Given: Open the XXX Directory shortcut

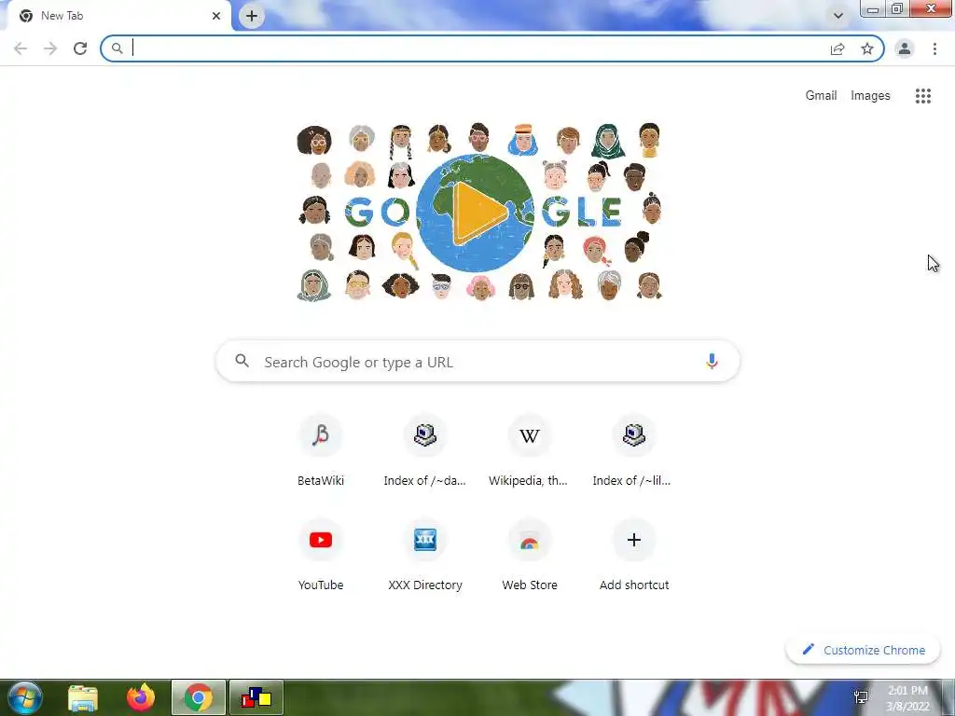Looking at the screenshot, I should click(425, 556).
